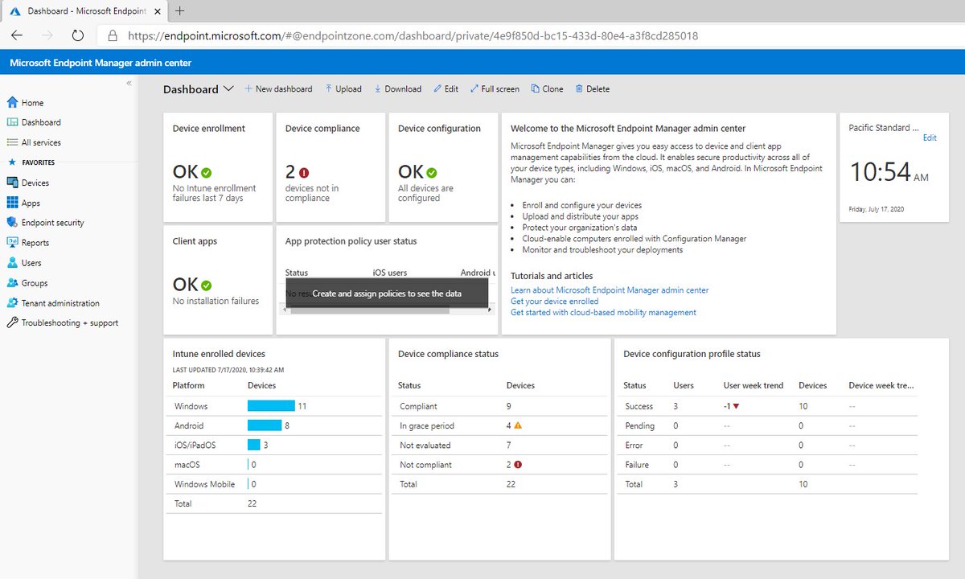
Task: Click Download in the dashboard toolbar
Action: (x=398, y=89)
